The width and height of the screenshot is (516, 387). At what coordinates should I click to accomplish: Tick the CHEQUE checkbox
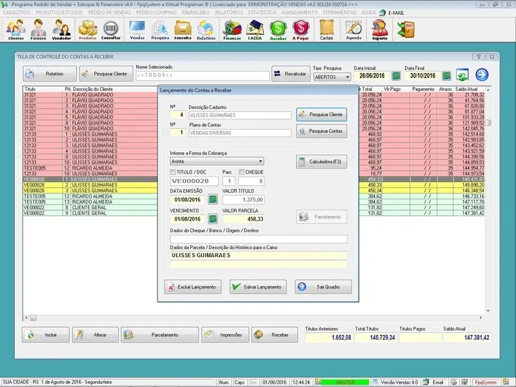(242, 172)
